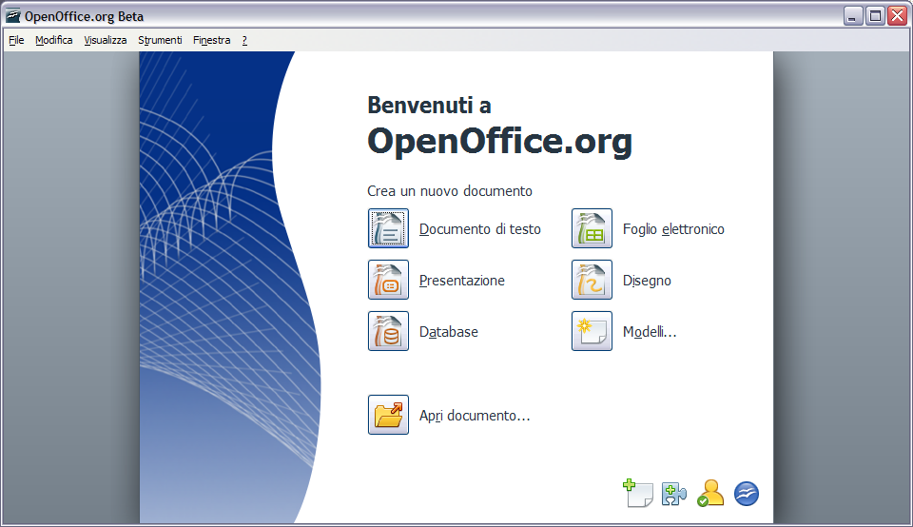The height and width of the screenshot is (527, 913).
Task: Click the add new templates icon
Action: click(x=637, y=493)
